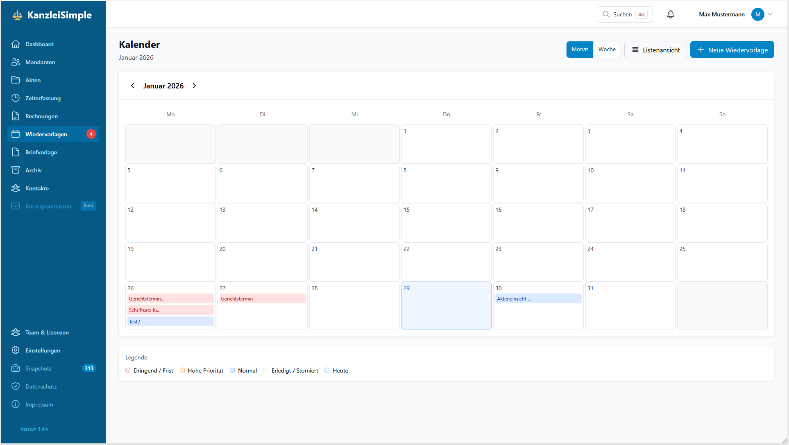Screen dimensions: 789x445
Task: Toggle the Normal priority legend entry
Action: 232,370
